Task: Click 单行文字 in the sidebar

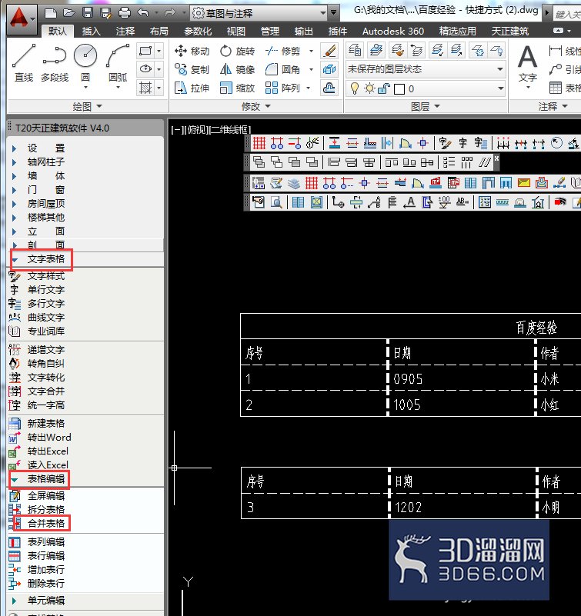Action: pyautogui.click(x=46, y=290)
